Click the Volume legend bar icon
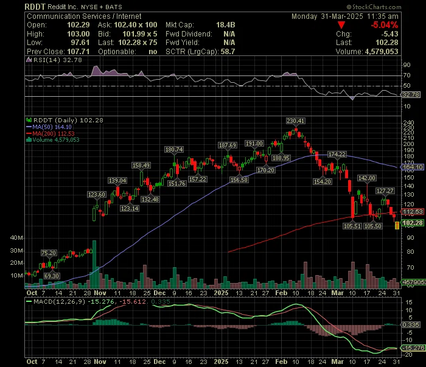426x367 pixels. (29, 140)
